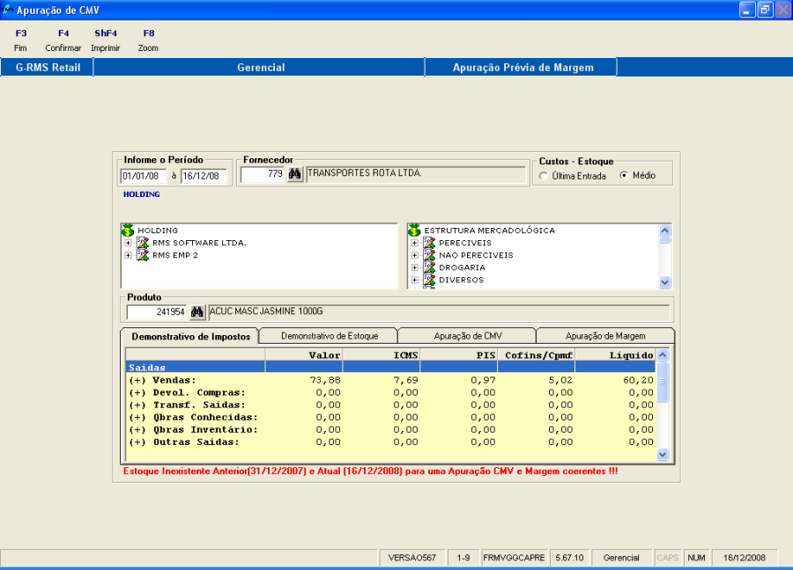
Task: Select the HOLDING money bag icon
Action: (x=128, y=230)
